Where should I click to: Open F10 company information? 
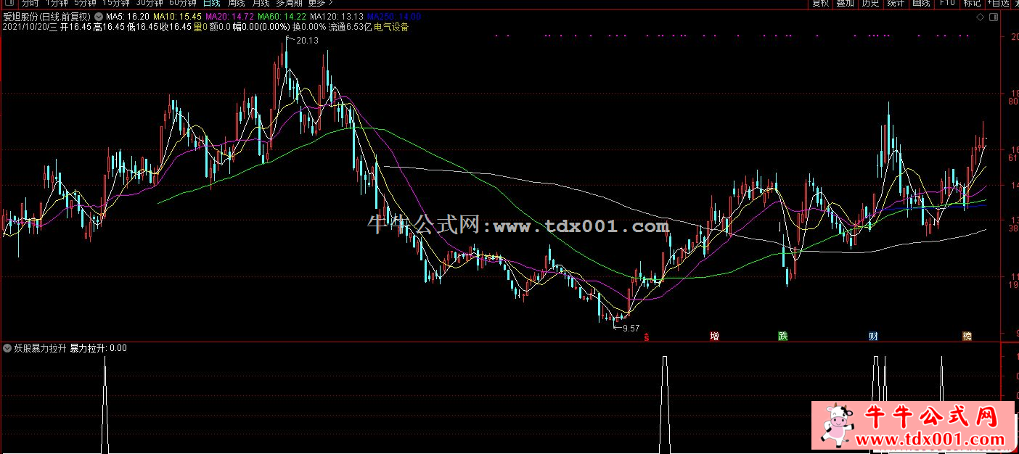(946, 3)
